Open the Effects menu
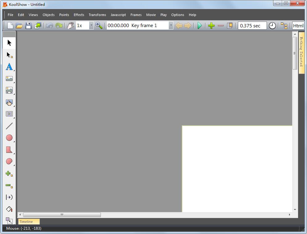The image size is (307, 234). click(79, 15)
